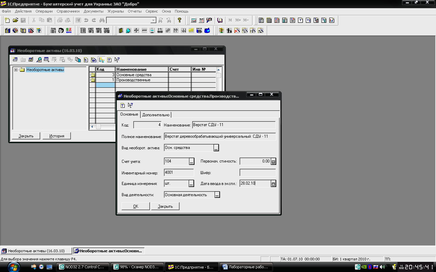Open the Единица измерения selection button
This screenshot has height=272, width=436.
(191, 184)
